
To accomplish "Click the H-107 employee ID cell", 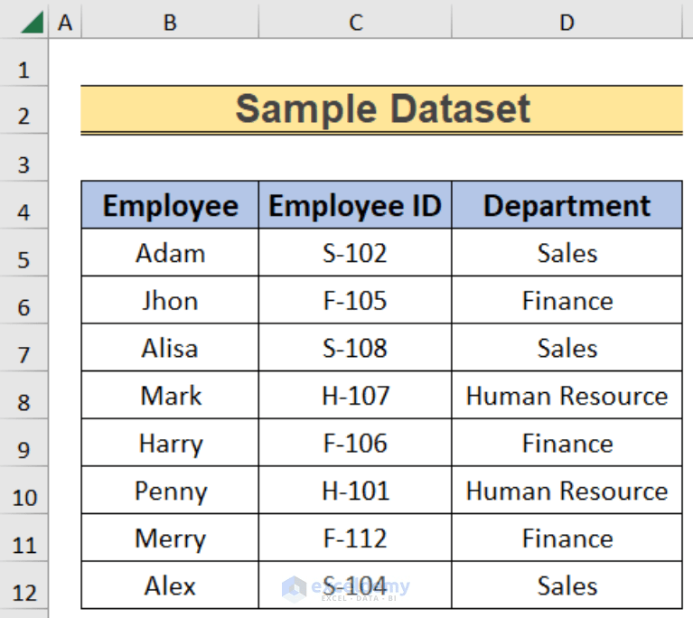I will pos(355,395).
